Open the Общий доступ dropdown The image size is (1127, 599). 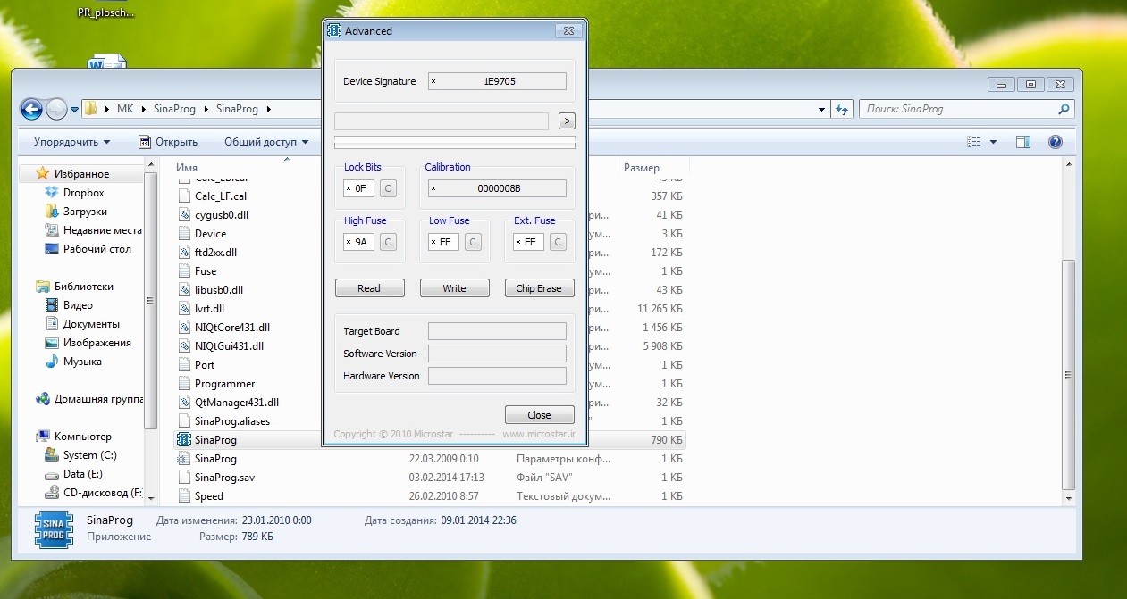click(265, 142)
